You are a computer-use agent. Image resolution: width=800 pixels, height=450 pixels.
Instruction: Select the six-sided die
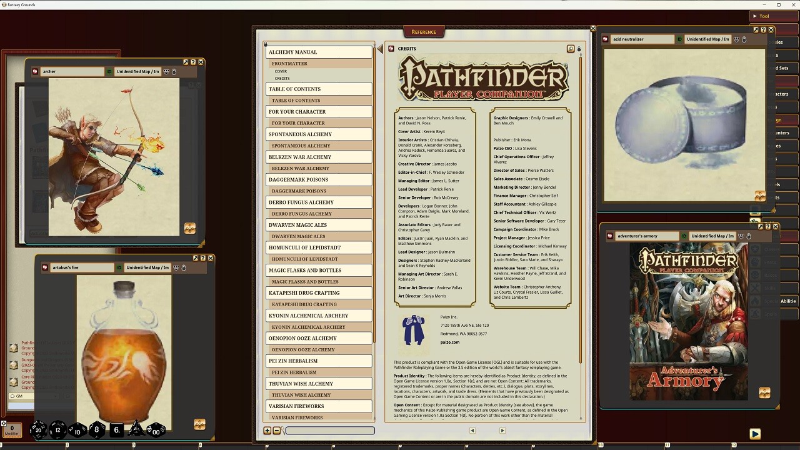117,430
